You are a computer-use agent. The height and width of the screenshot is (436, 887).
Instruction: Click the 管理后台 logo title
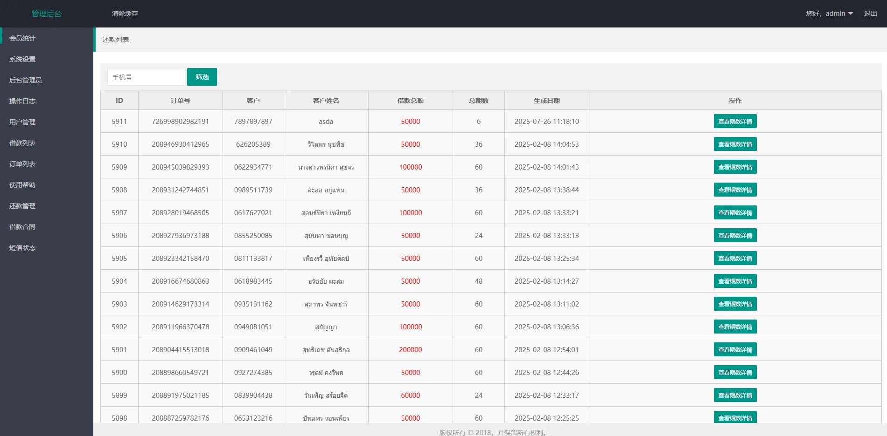[x=47, y=14]
